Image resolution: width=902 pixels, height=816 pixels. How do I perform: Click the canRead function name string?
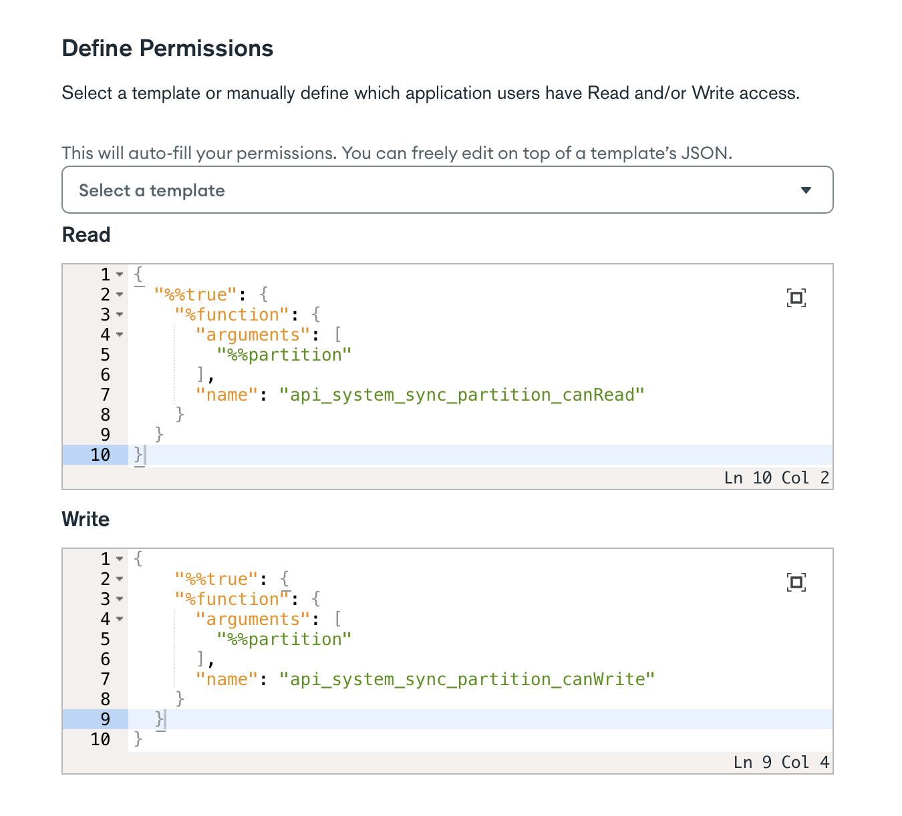tap(462, 395)
